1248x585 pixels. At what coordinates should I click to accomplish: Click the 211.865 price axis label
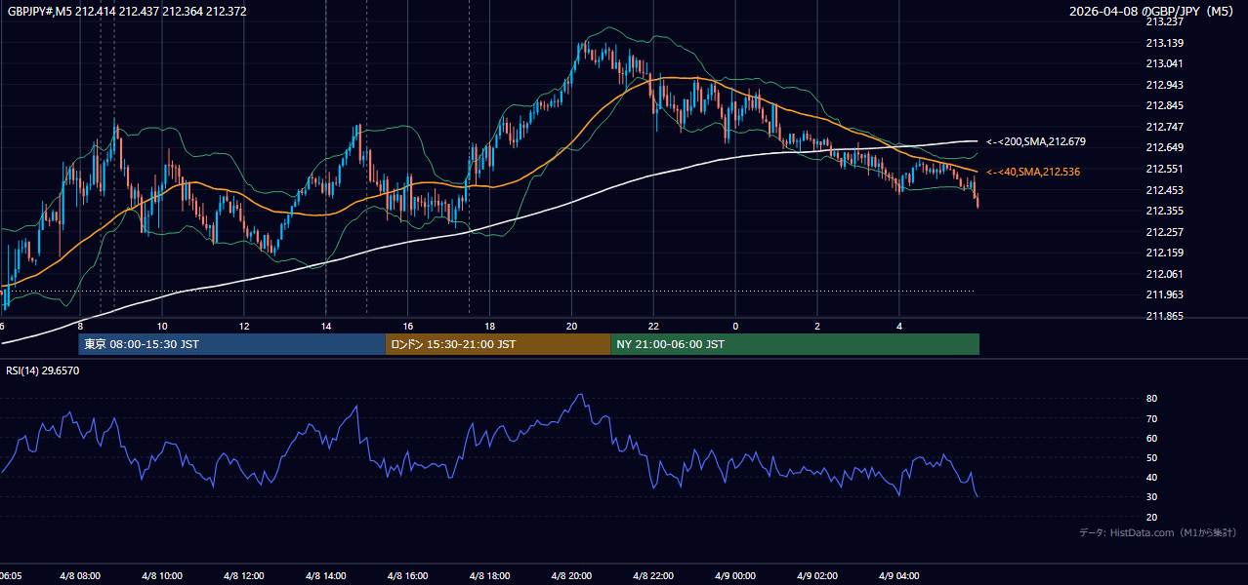pos(1165,316)
